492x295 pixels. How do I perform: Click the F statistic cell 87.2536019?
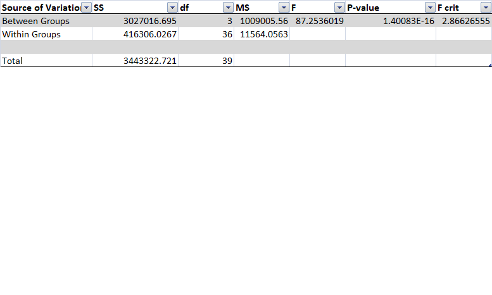[319, 21]
